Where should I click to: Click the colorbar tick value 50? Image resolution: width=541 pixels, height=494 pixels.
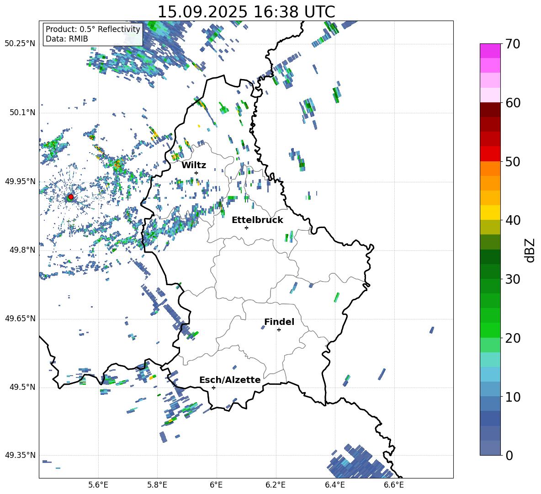point(513,162)
